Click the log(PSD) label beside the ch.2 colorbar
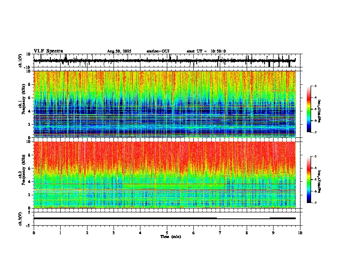Image resolution: width=338 pixels, height=261 pixels. 320,181
